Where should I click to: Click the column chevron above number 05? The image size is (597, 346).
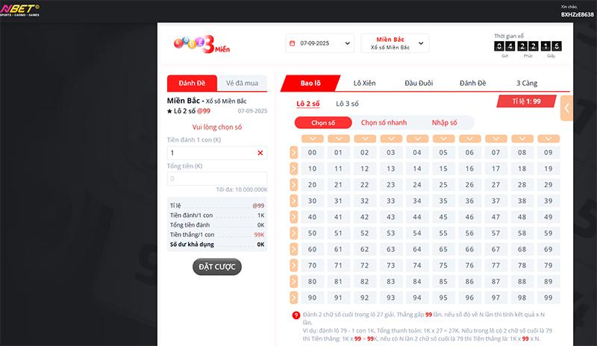coord(443,139)
